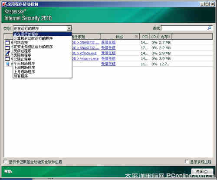
Task: Maximize the 应用程序活动控制 window
Action: tap(207, 4)
